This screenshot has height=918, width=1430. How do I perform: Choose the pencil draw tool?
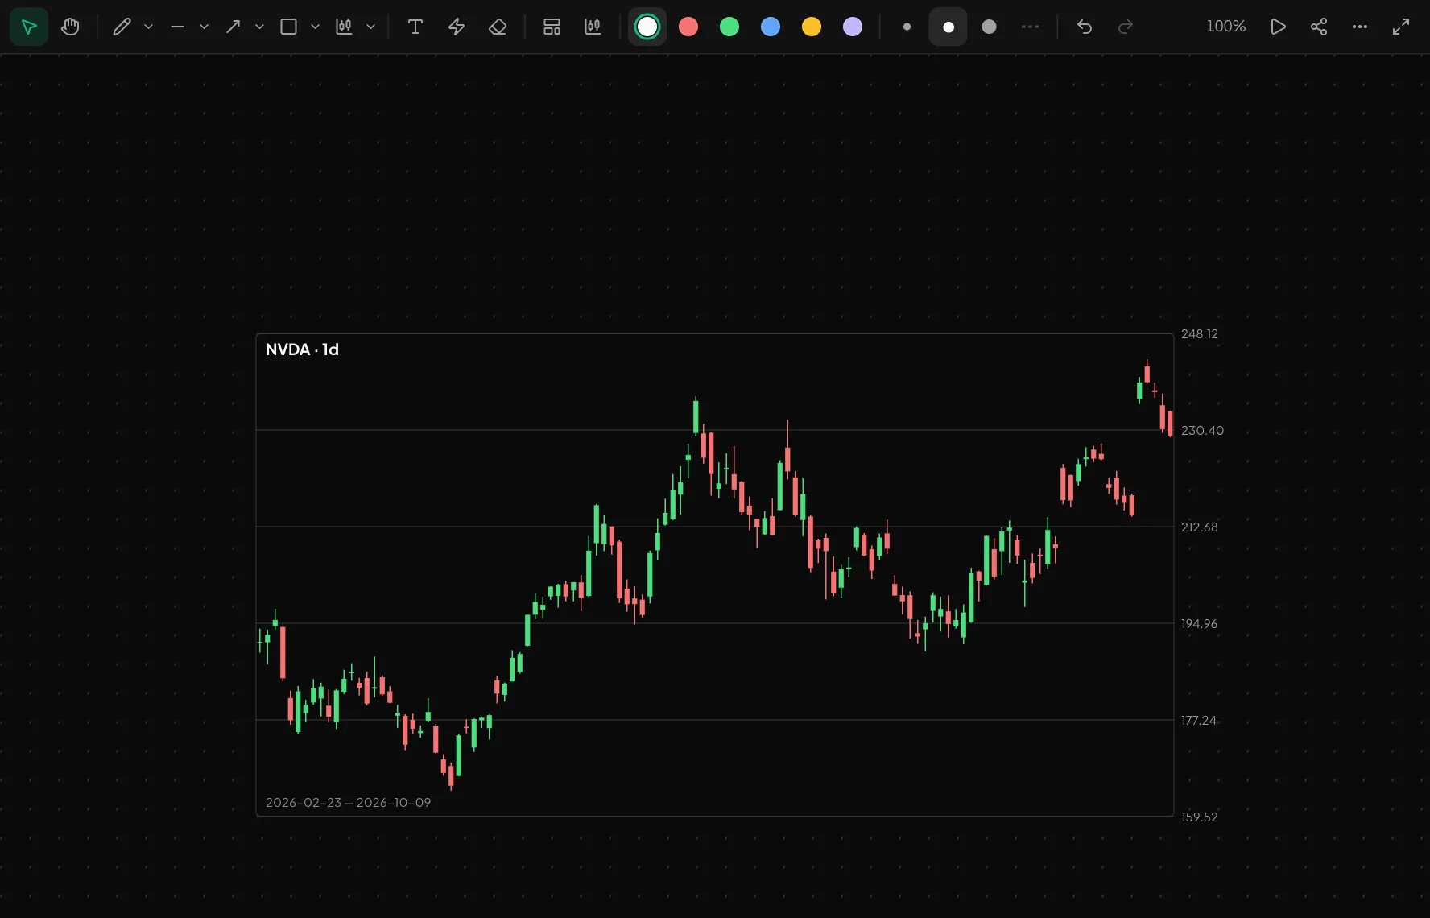pos(122,27)
